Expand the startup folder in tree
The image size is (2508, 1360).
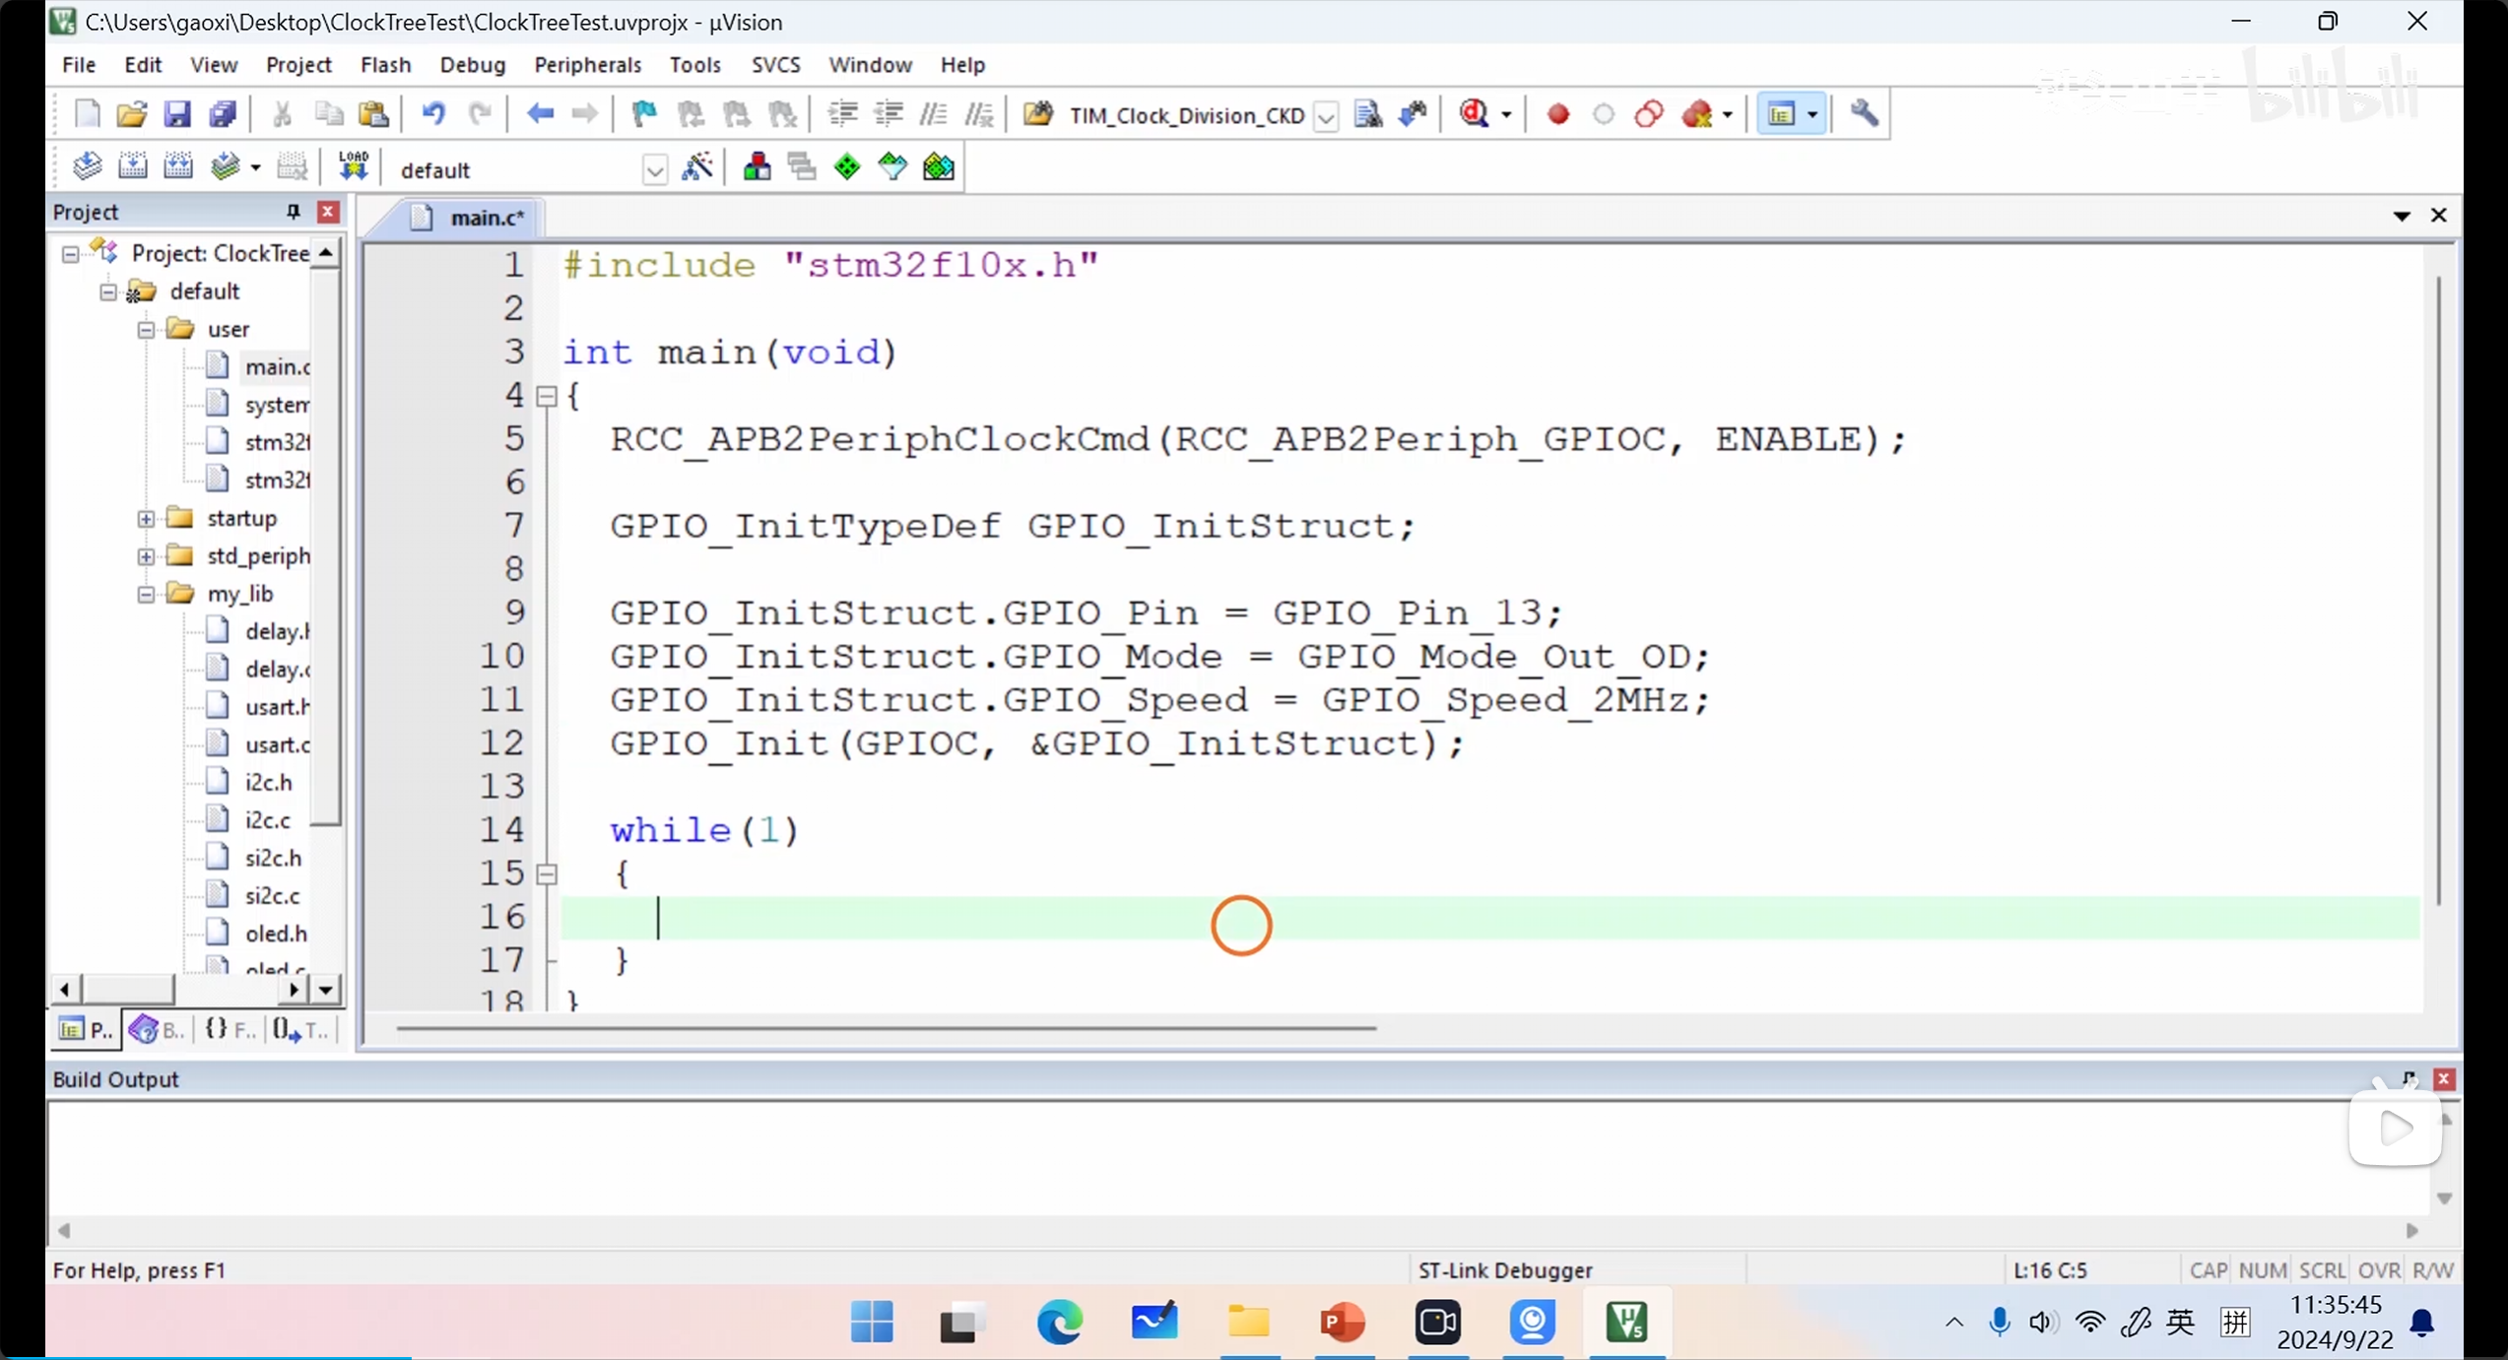click(x=146, y=519)
